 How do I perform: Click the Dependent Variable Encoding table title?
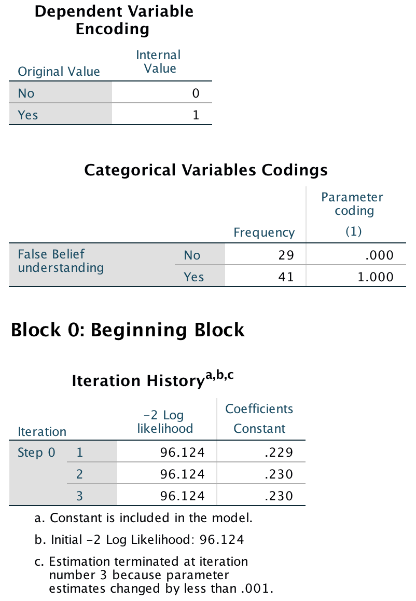[114, 20]
